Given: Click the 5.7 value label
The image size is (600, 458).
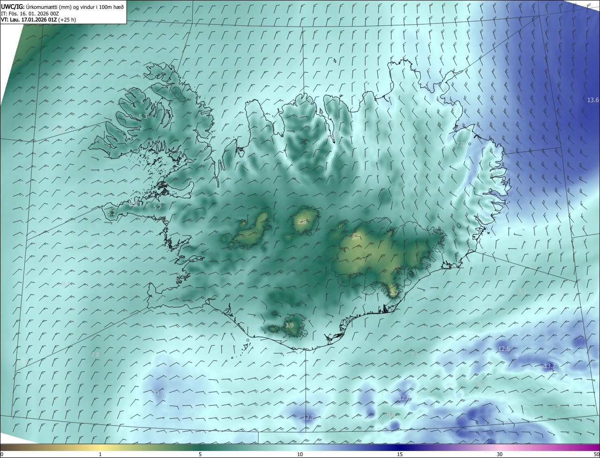Looking at the screenshot, I should click(157, 207).
